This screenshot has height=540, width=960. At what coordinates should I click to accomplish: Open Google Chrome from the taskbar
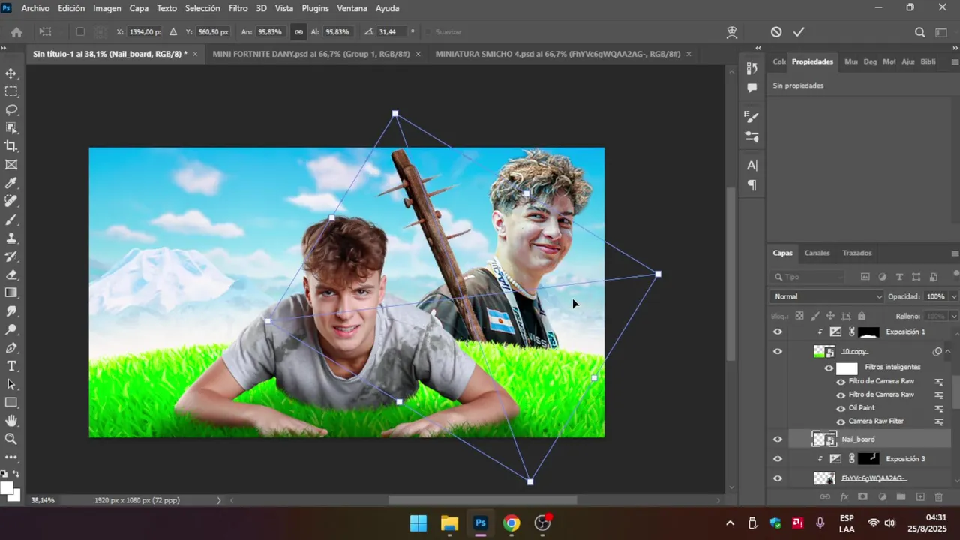(x=511, y=523)
